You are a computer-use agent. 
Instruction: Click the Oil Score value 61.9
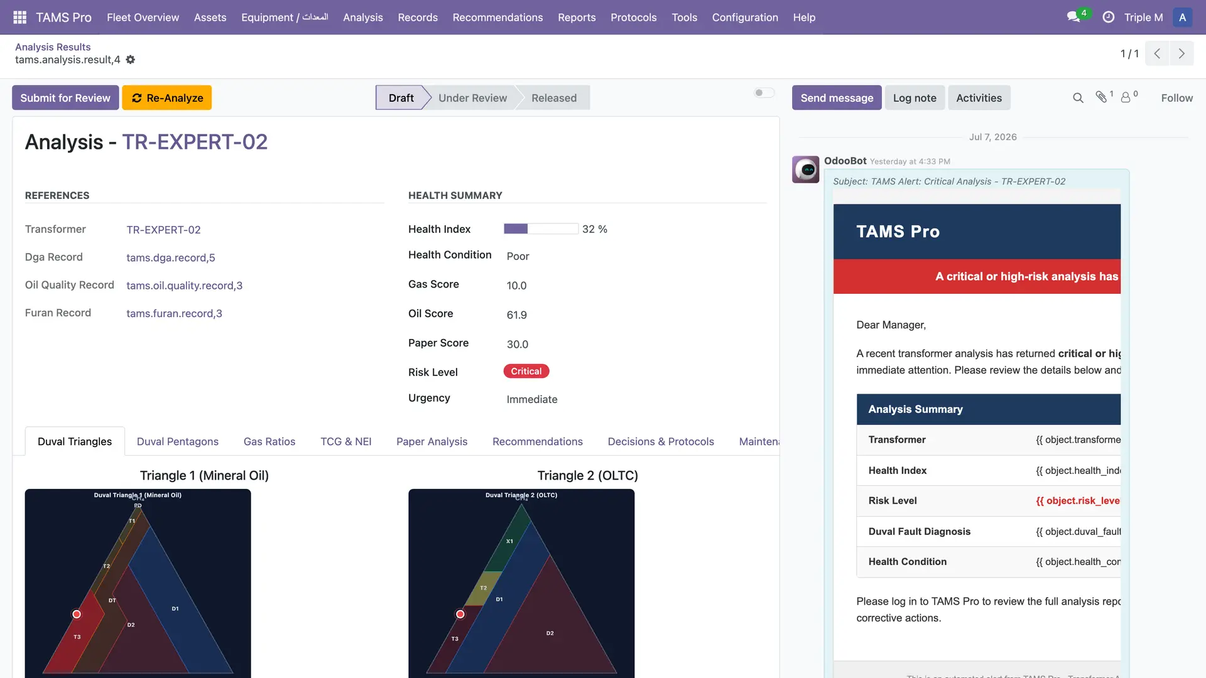516,315
